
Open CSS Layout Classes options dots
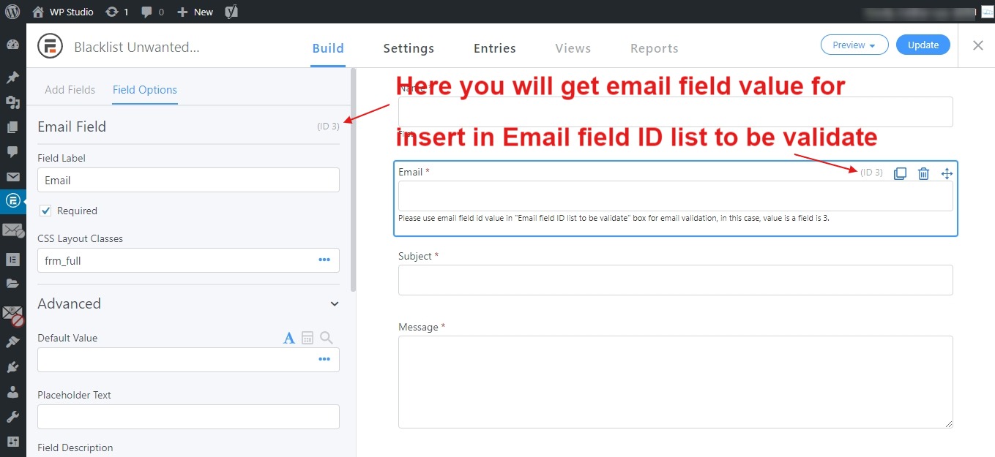[324, 260]
